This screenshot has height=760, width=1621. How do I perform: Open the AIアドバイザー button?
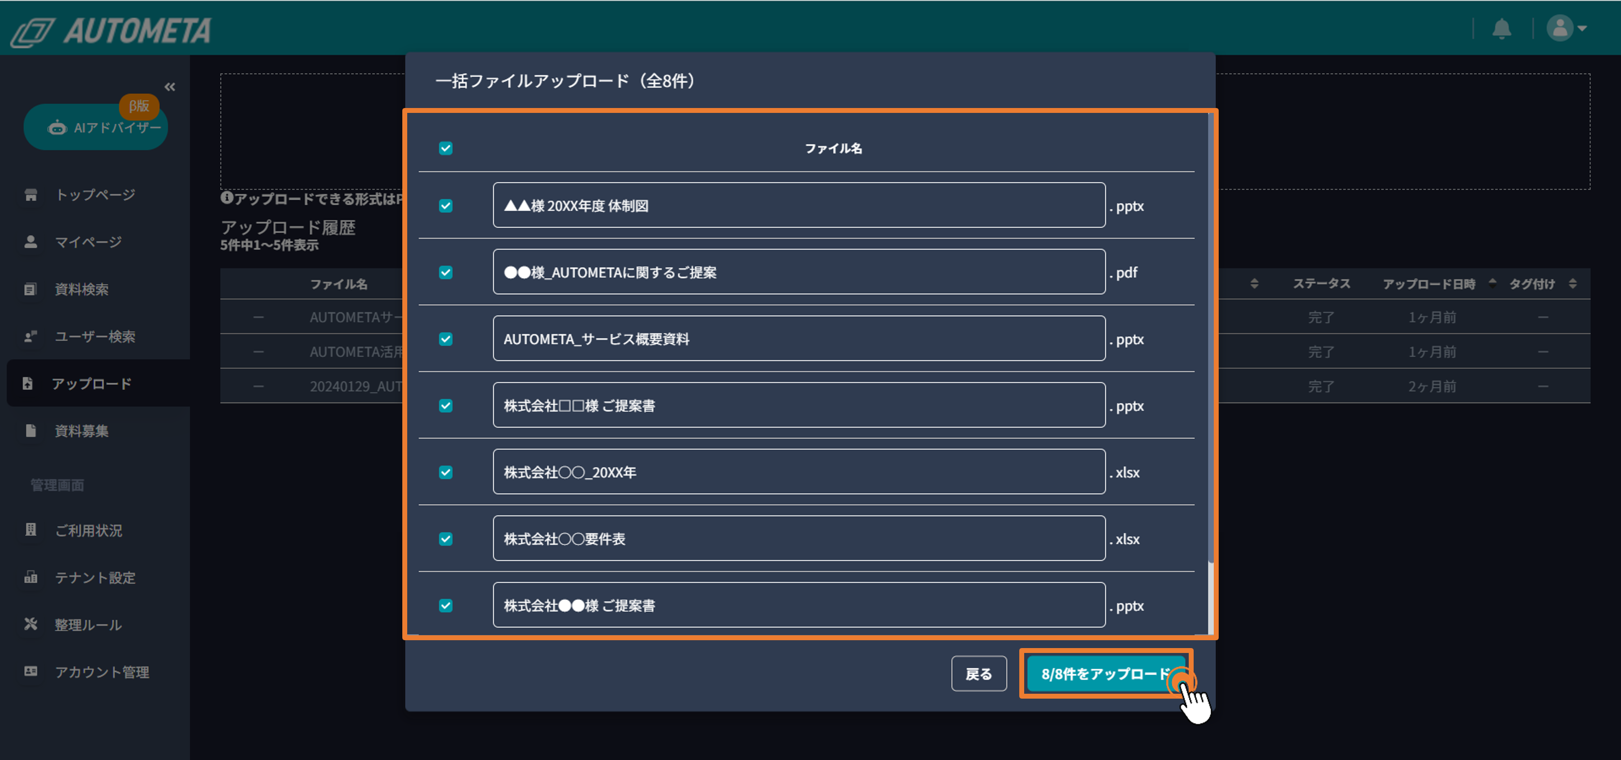[96, 127]
